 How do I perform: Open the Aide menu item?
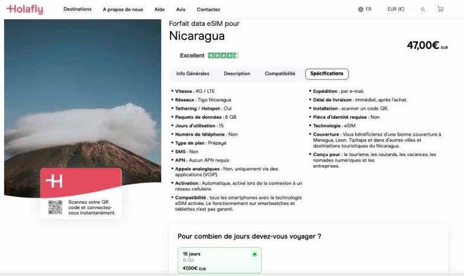tap(159, 10)
